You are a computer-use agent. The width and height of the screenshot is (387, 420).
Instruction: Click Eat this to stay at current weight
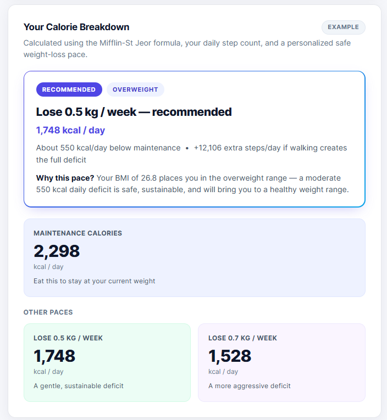pyautogui.click(x=94, y=281)
